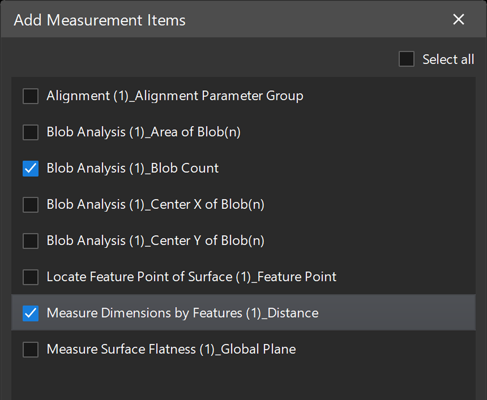Select the Blob Count row
487x400 pixels.
[x=132, y=169]
